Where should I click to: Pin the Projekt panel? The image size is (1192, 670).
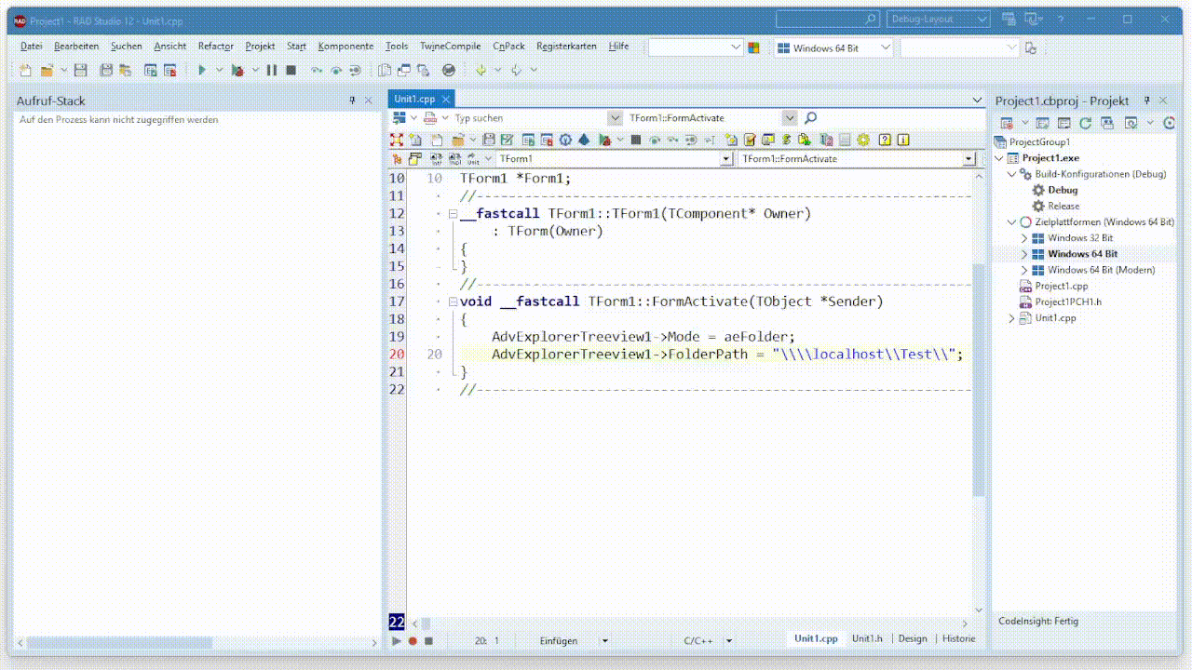coord(1146,100)
